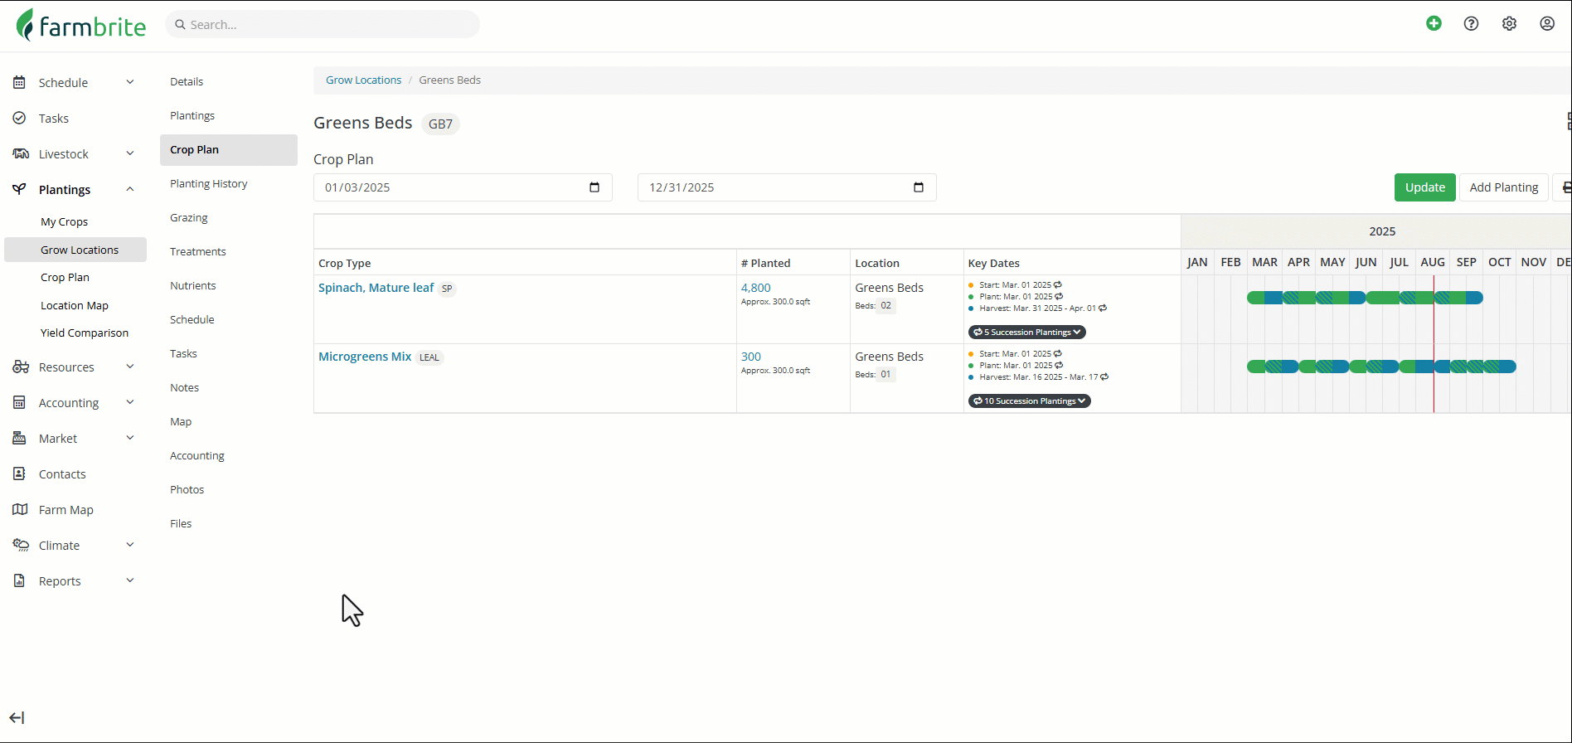The width and height of the screenshot is (1572, 743).
Task: Select My Crops in sidebar
Action: 65,221
